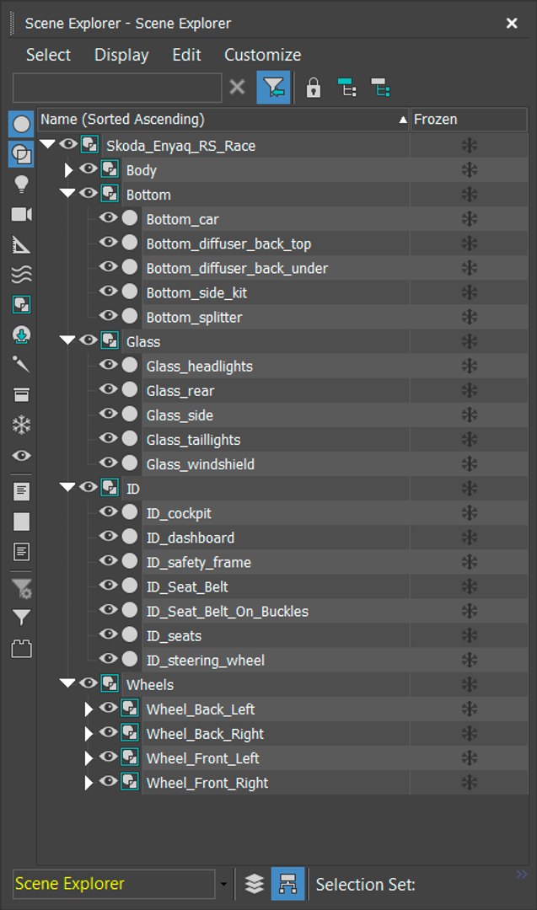Toggle Display Geometry filter icon
Screen dimensions: 537x910
pos(21,124)
